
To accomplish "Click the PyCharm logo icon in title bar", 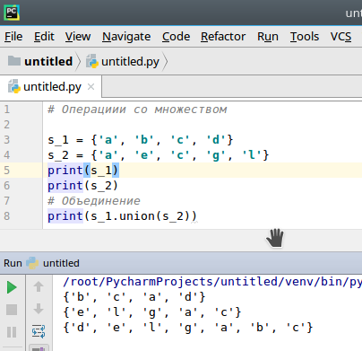I will pos(12,13).
